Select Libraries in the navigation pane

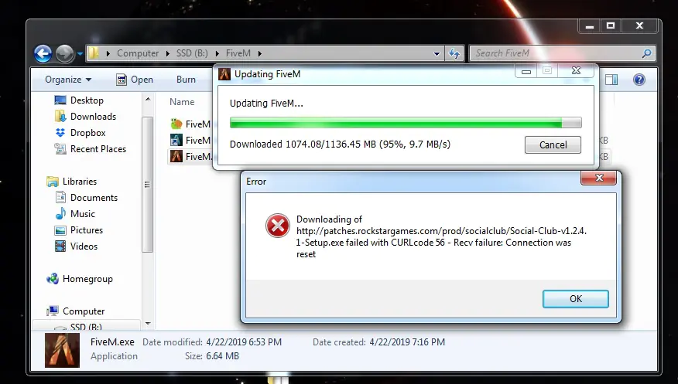80,182
